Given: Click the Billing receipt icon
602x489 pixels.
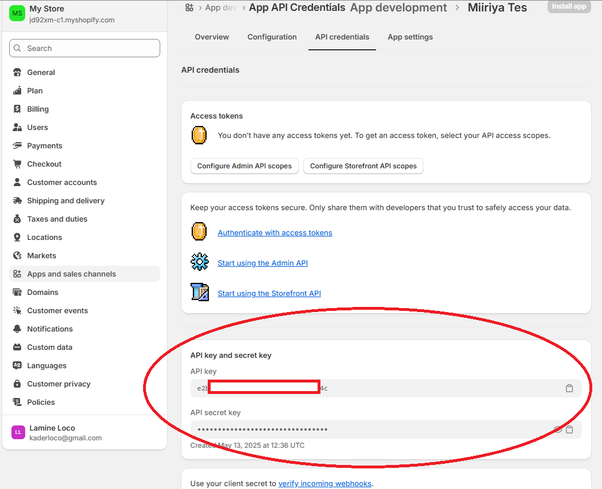Looking at the screenshot, I should [17, 109].
